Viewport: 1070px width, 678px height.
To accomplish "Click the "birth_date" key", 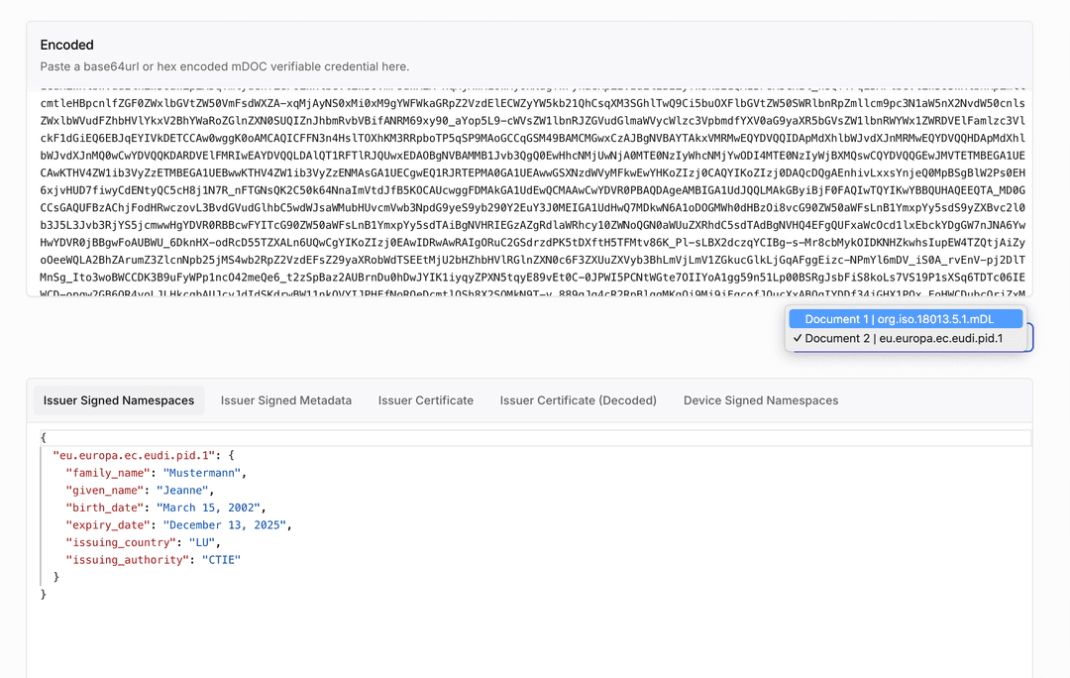I will [104, 508].
